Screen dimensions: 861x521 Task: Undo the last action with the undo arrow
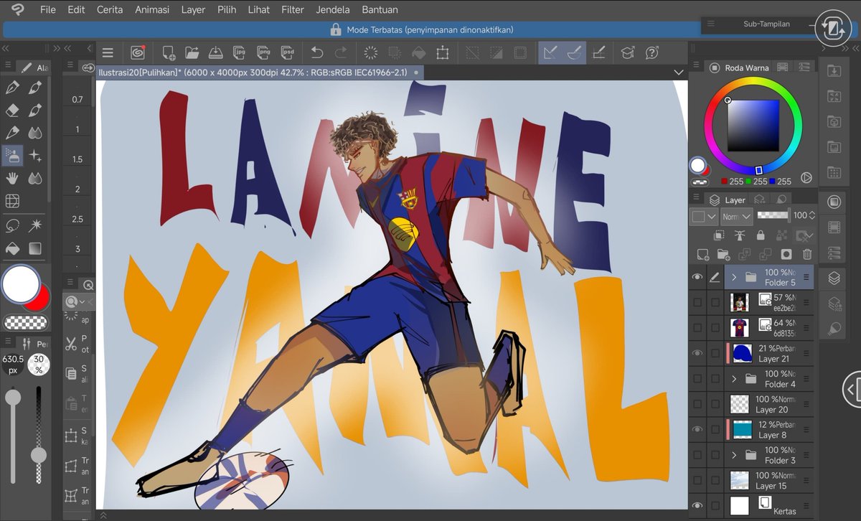pos(317,52)
